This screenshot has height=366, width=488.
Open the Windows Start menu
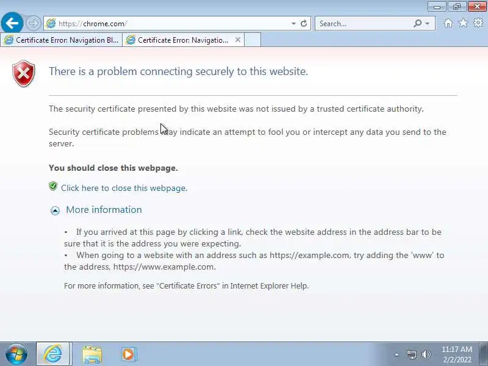point(16,354)
